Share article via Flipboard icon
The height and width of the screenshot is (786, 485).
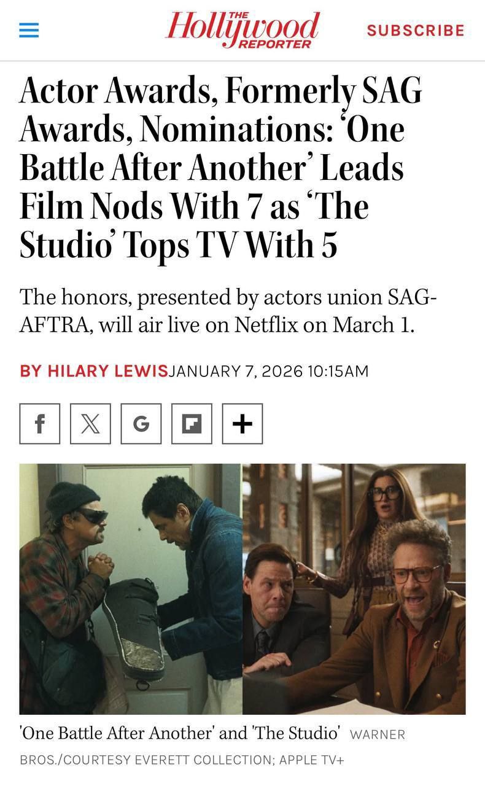pyautogui.click(x=192, y=424)
